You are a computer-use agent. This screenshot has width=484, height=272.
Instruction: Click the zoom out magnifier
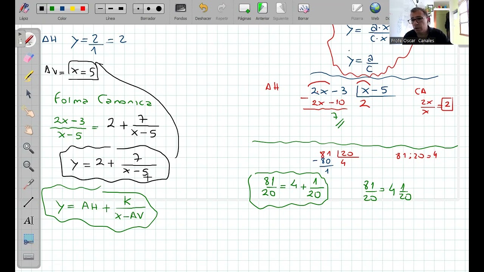click(x=29, y=166)
